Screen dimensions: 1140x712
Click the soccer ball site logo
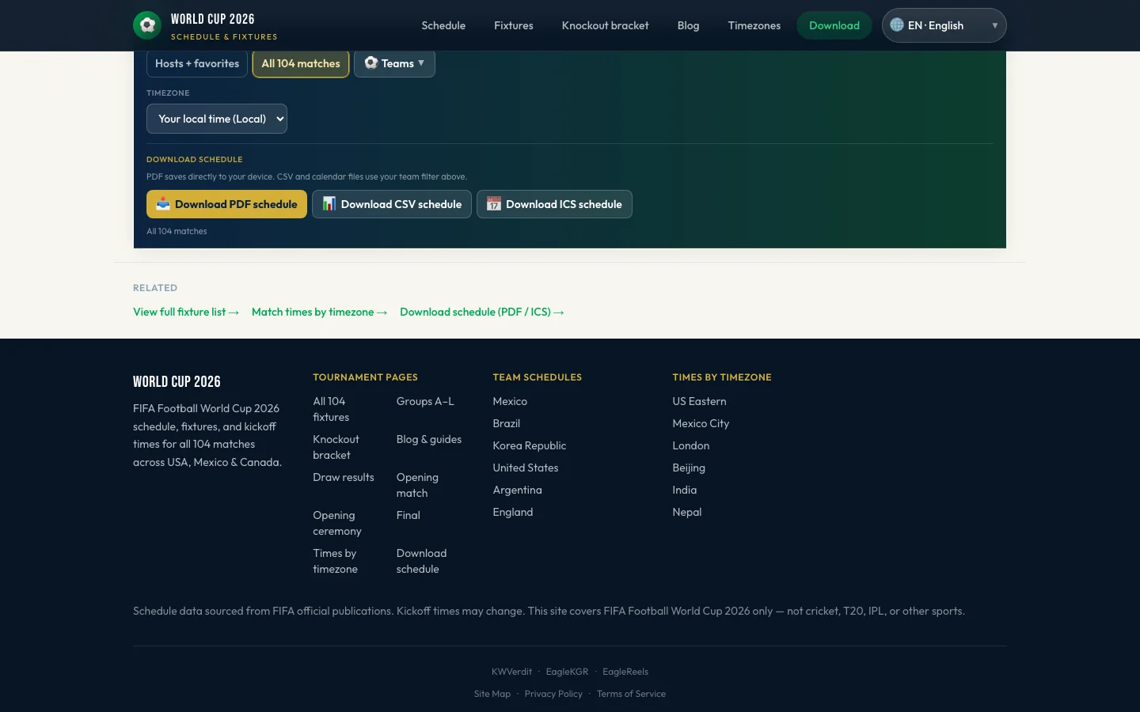pos(147,25)
